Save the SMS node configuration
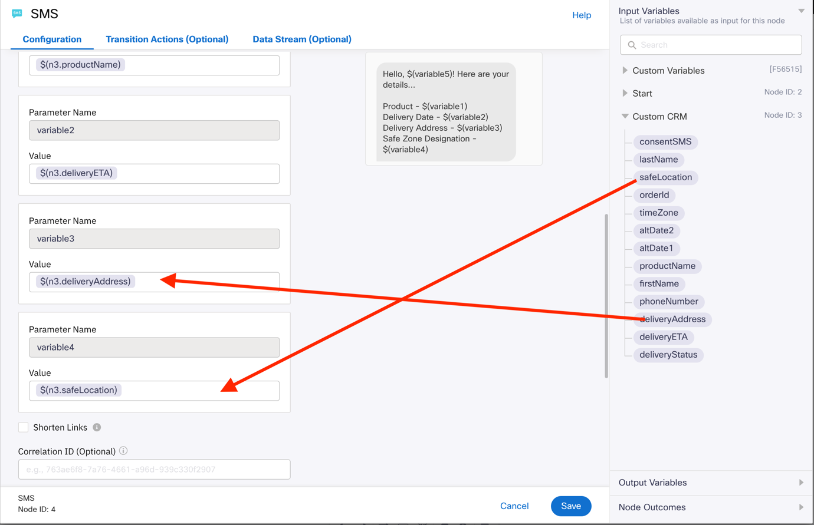Viewport: 814px width, 525px height. 571,506
